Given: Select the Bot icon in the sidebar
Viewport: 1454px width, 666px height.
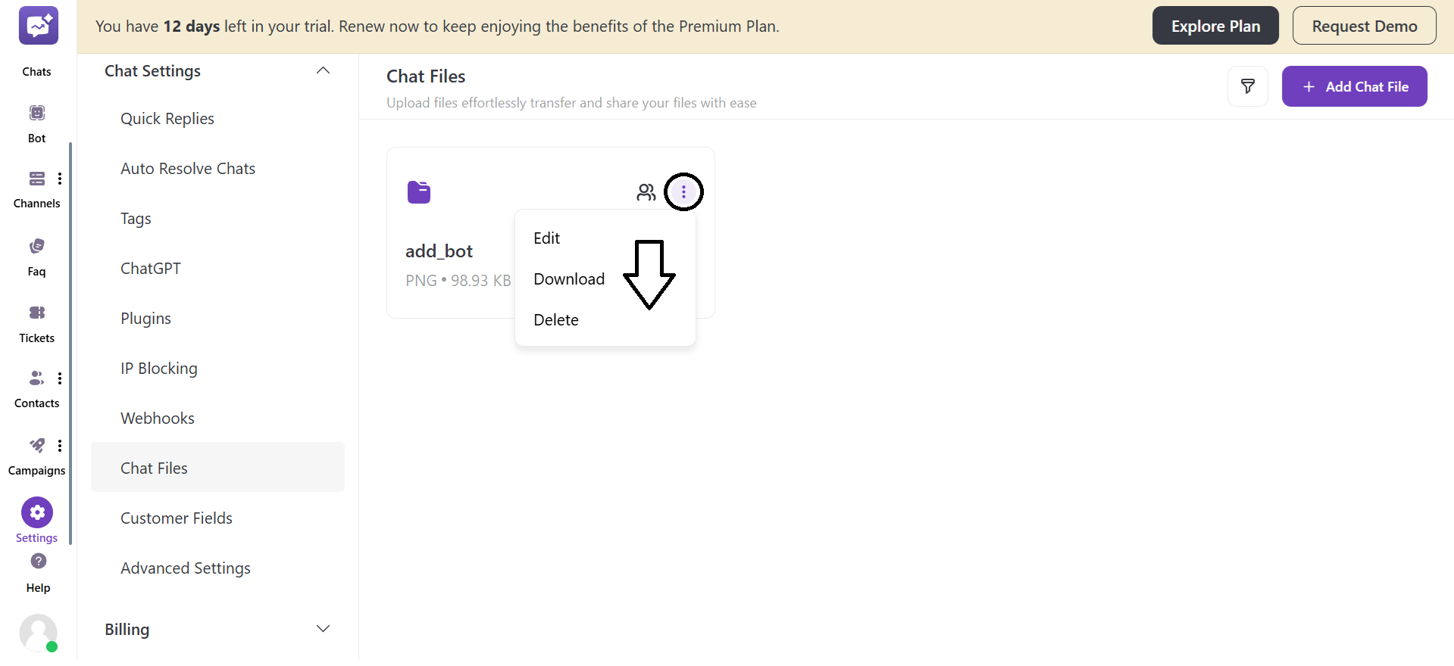Looking at the screenshot, I should tap(36, 112).
